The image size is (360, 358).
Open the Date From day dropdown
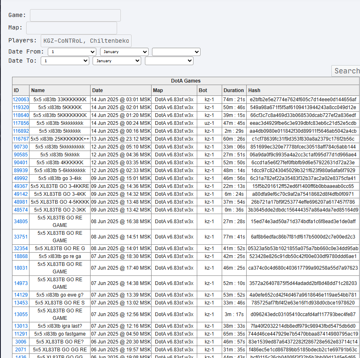(x=72, y=52)
